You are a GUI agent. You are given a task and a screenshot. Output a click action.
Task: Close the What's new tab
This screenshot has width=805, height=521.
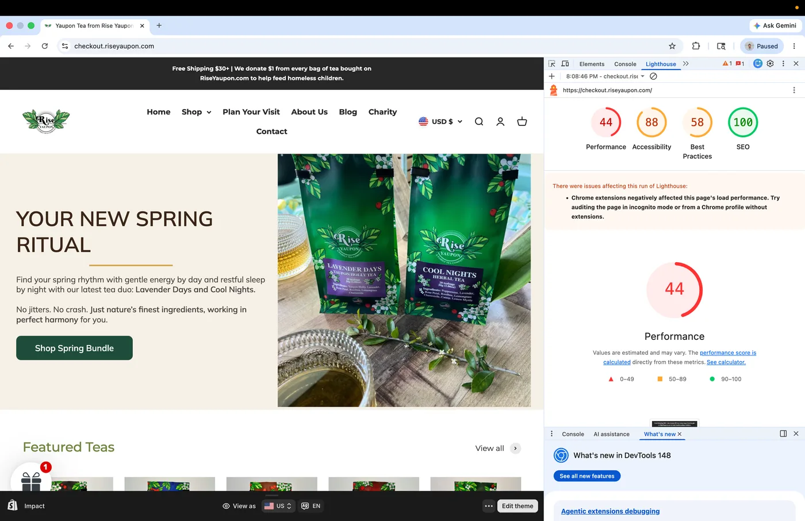pos(680,434)
